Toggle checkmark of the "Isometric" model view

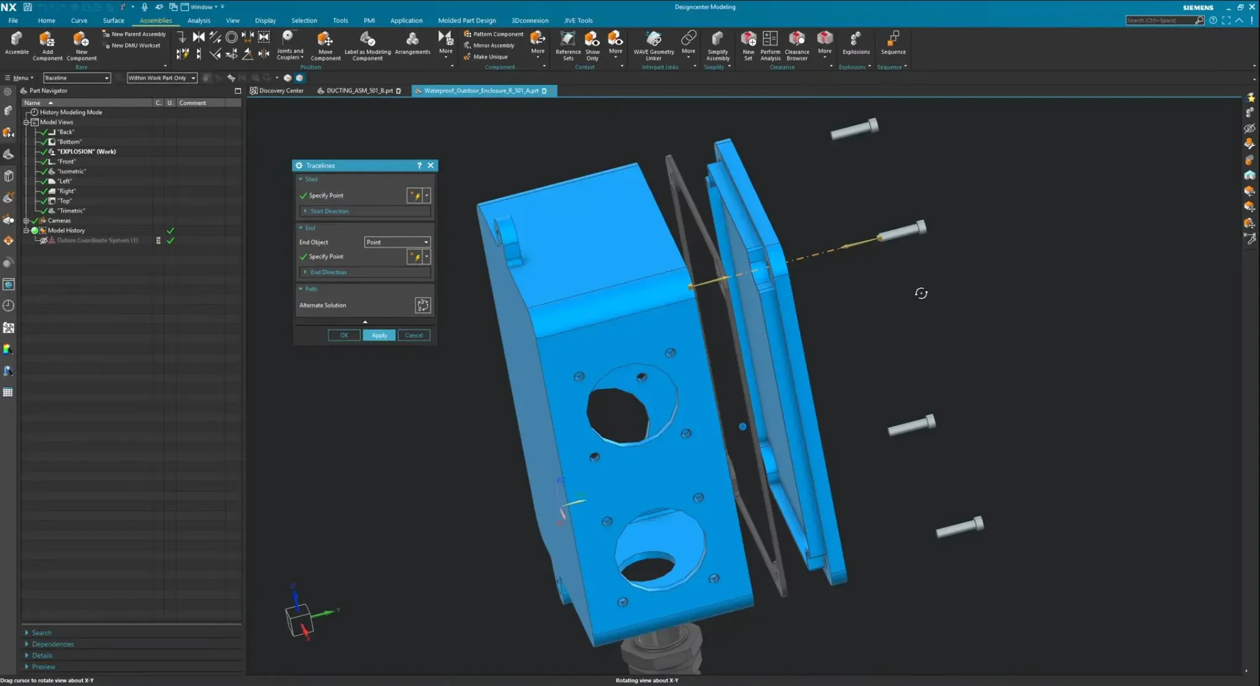(44, 172)
